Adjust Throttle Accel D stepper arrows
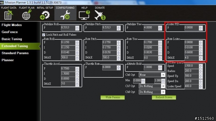The width and height of the screenshot is (216, 121). pyautogui.click(x=77, y=79)
